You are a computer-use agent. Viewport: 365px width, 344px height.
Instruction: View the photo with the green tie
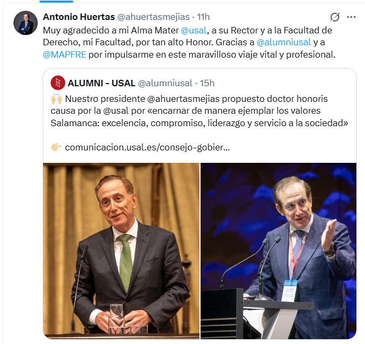[121, 251]
